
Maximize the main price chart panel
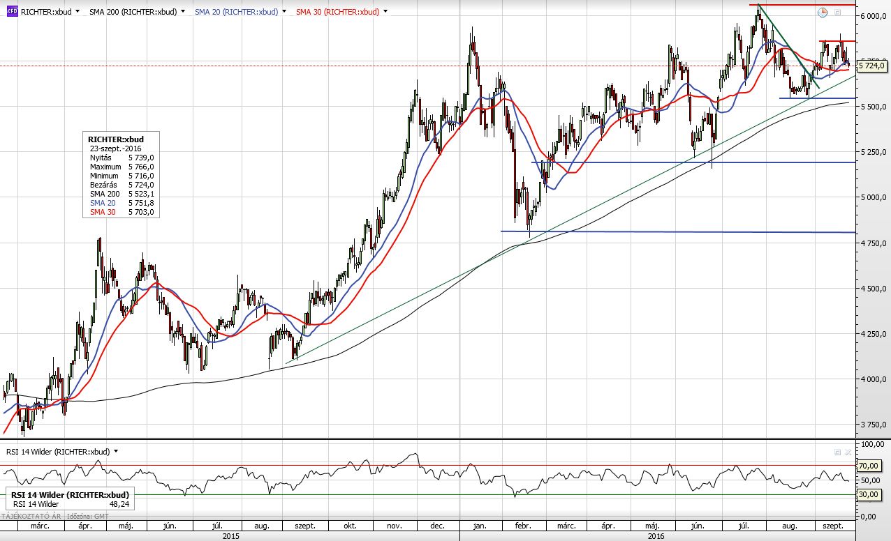click(837, 12)
